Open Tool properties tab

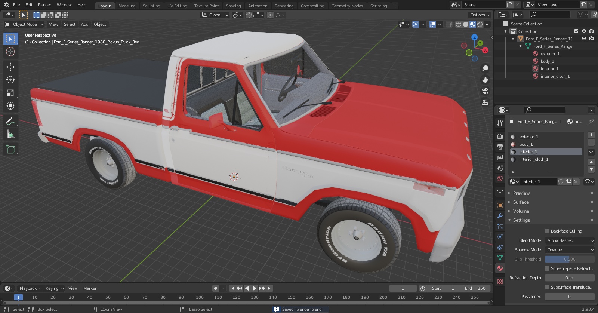coord(500,123)
